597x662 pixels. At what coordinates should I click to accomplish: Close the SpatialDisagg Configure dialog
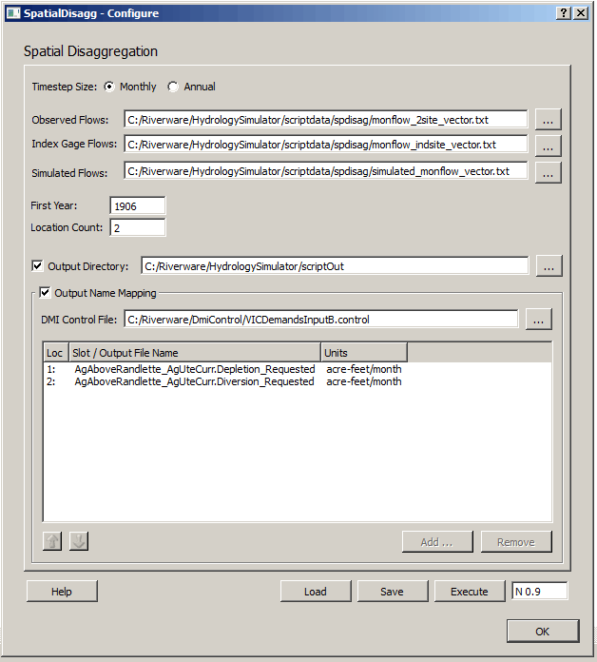[x=581, y=13]
